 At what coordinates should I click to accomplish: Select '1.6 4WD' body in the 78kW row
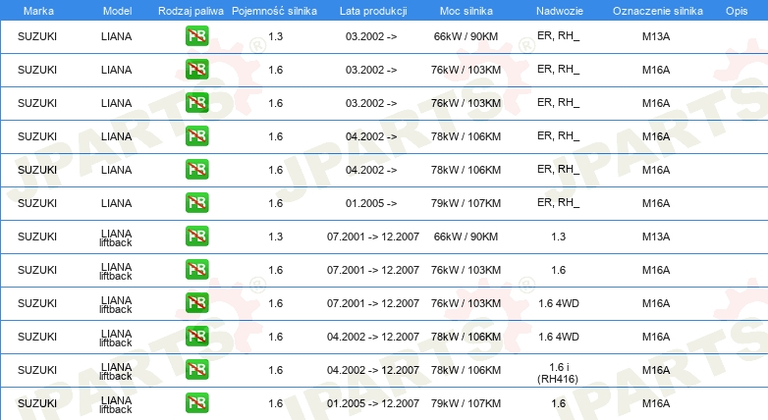click(x=559, y=337)
